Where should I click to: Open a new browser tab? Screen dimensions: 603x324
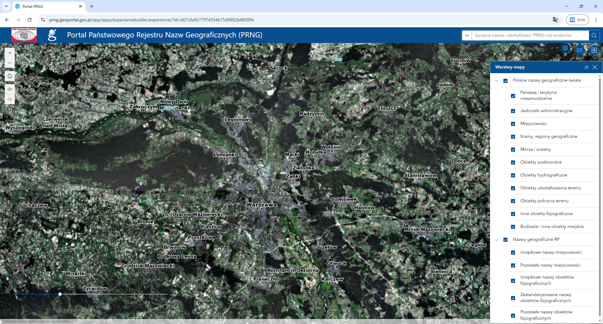click(x=92, y=6)
